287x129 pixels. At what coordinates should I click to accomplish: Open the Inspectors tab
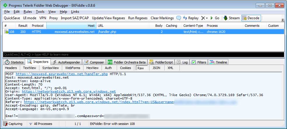(38, 62)
